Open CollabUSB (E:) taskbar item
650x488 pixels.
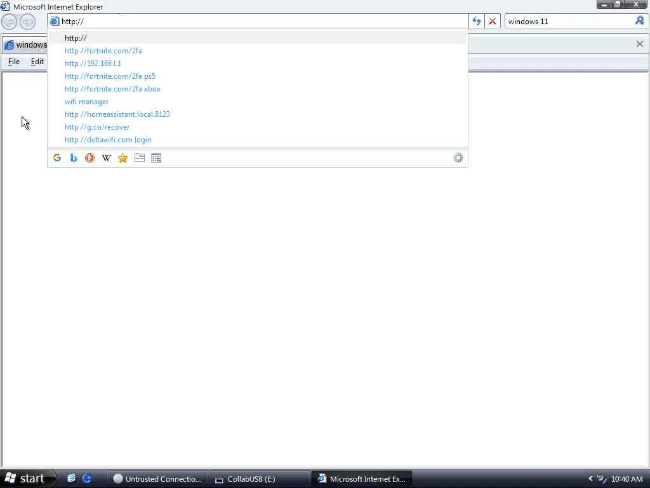click(260, 479)
